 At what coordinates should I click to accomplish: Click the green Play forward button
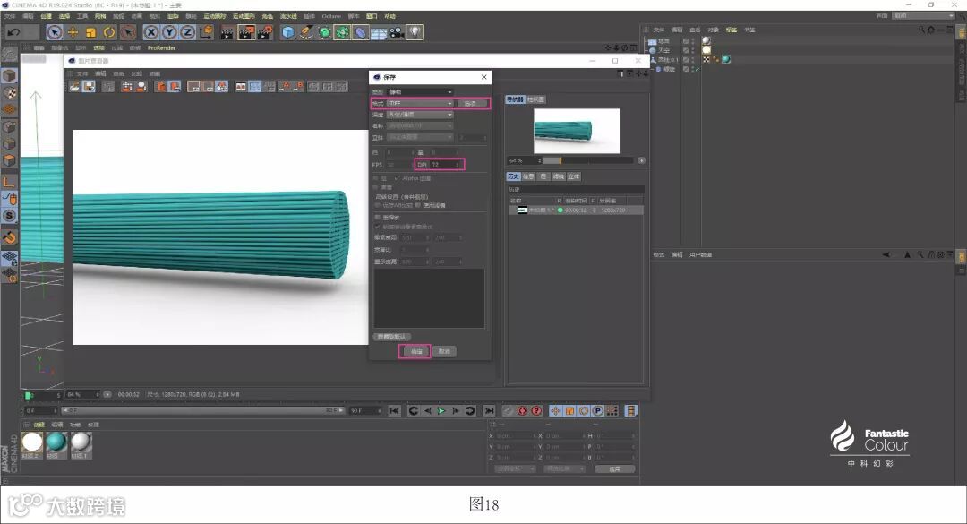click(x=441, y=411)
